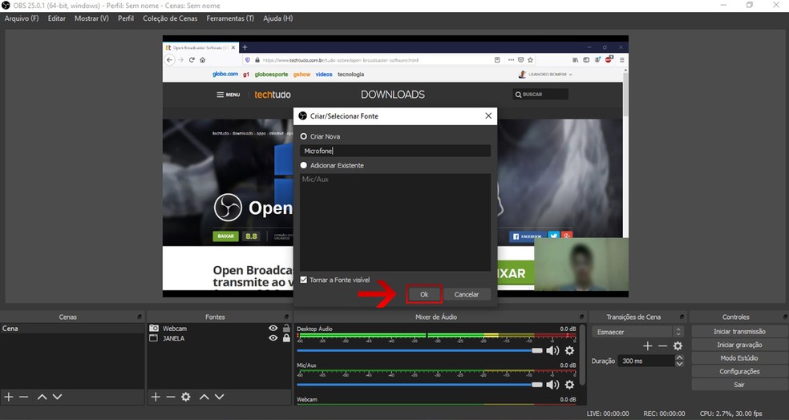This screenshot has width=789, height=420.
Task: Mute the Desktop Audio speaker icon
Action: coord(552,350)
